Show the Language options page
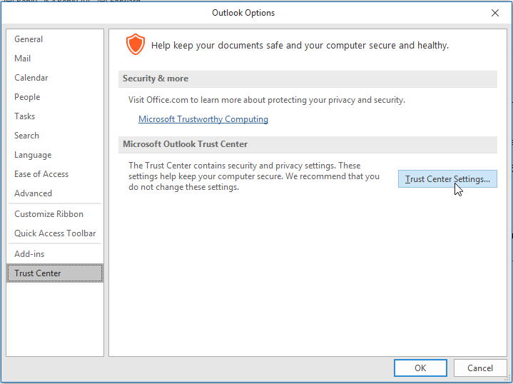This screenshot has height=384, width=513. coord(33,155)
